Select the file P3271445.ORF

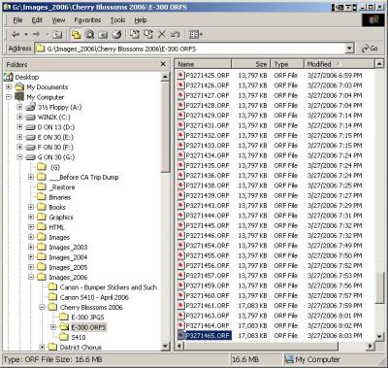click(x=208, y=225)
